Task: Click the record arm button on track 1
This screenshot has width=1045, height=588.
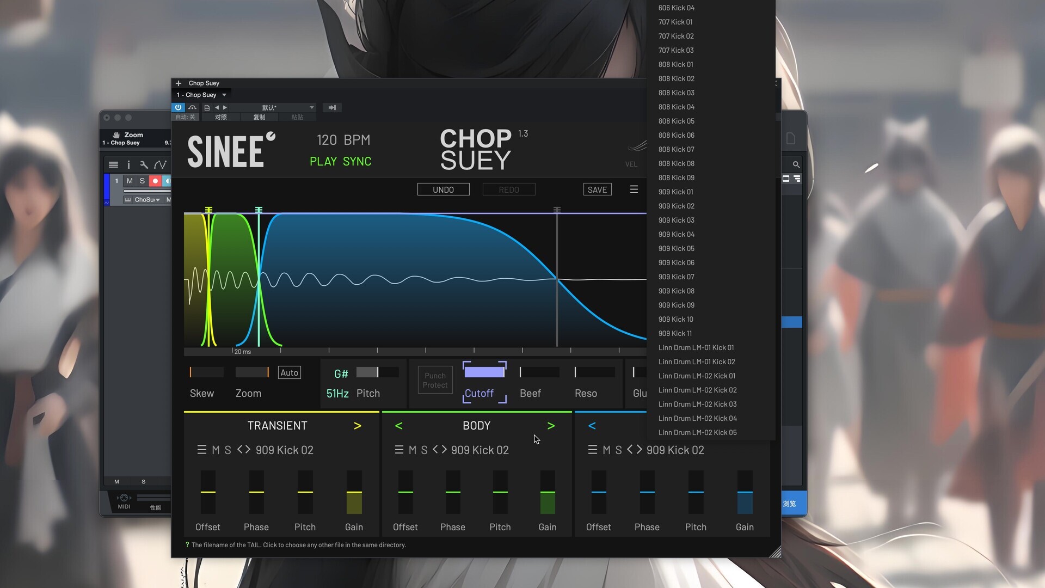Action: (x=155, y=181)
